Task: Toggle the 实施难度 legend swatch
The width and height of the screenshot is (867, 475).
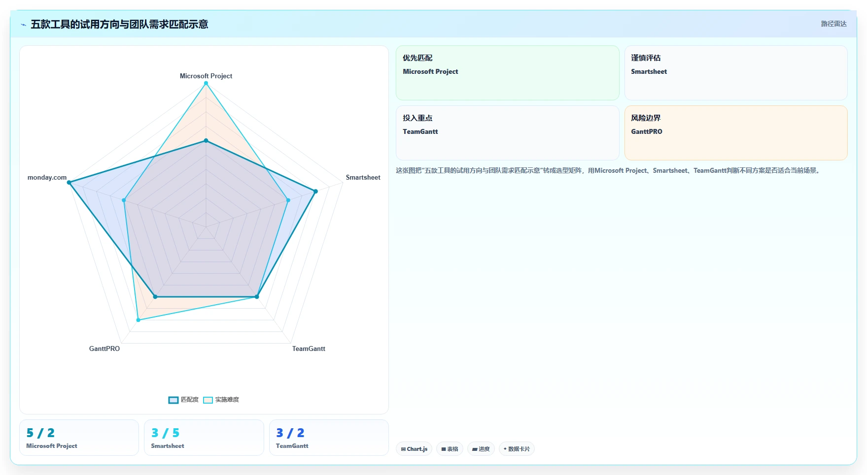Action: click(208, 400)
